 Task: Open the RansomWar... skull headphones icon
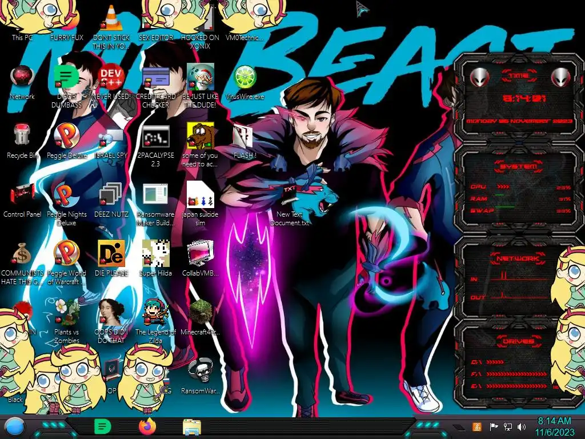click(x=200, y=376)
